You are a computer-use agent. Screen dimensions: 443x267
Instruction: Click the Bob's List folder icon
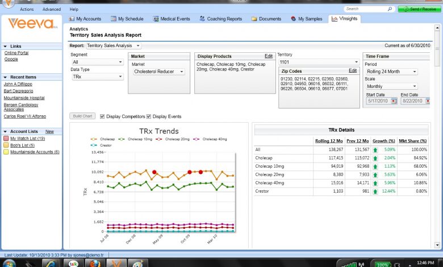pos(6,145)
